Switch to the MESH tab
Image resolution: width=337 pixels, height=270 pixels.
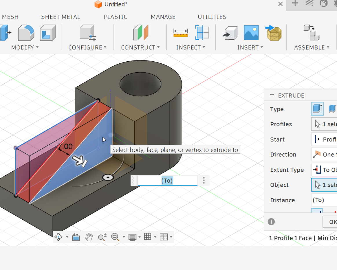pos(10,17)
